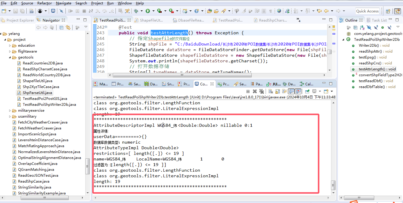Click the Pin Console icon
Viewport: 403px width, 203px height.
(307, 91)
